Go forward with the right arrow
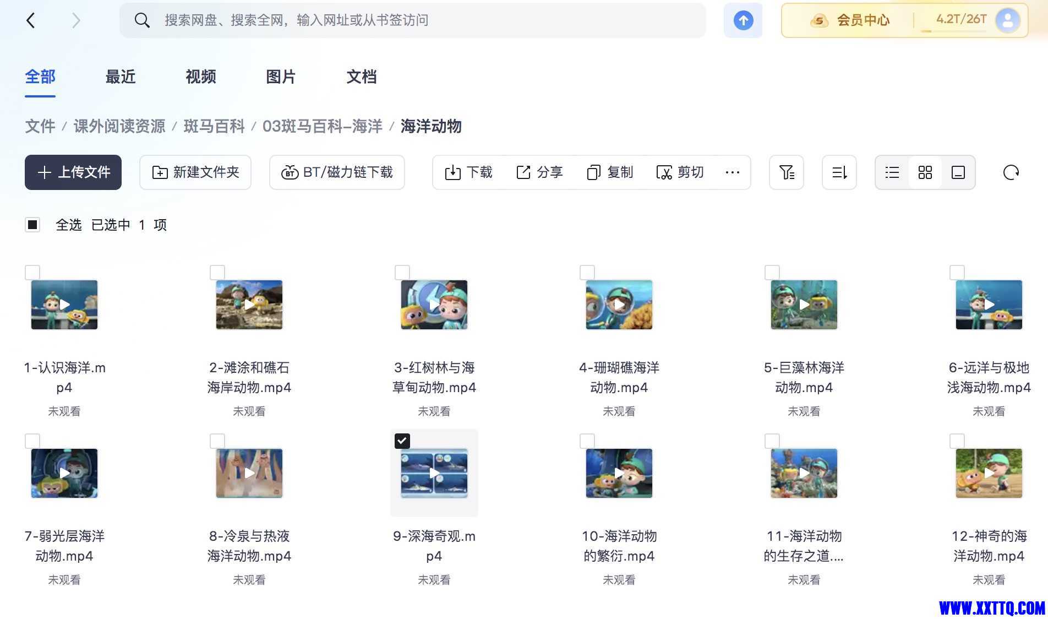The image size is (1048, 619). pos(76,21)
